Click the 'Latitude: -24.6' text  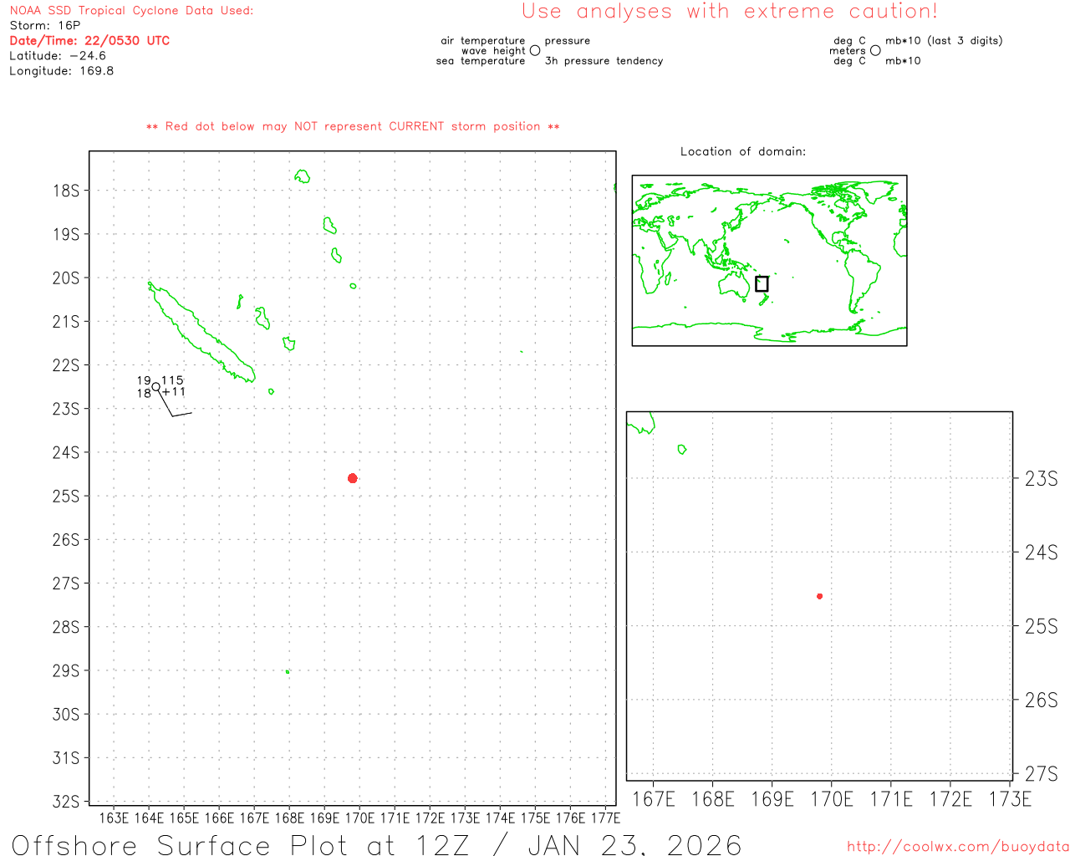(x=58, y=56)
